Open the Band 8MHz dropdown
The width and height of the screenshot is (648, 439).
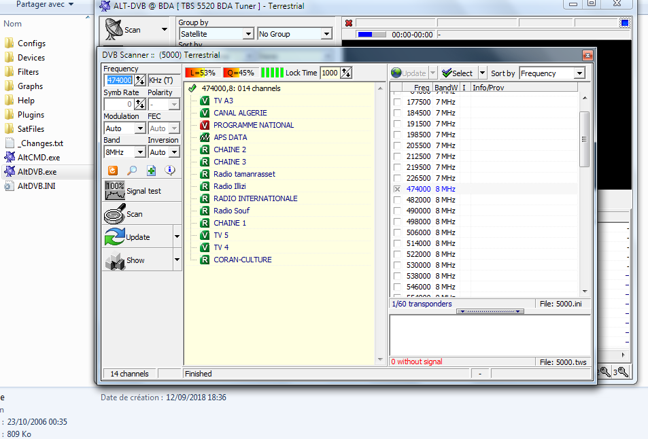[x=140, y=152]
